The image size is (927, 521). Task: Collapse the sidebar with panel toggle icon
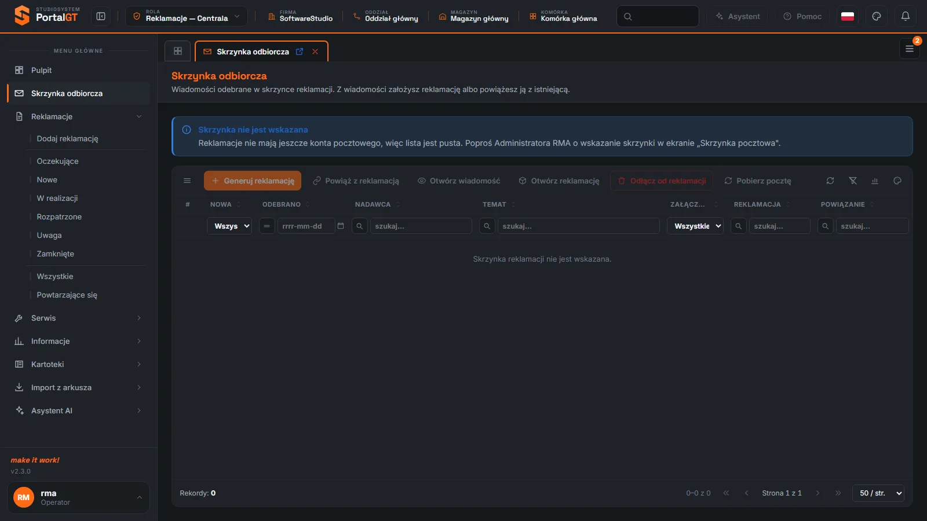point(101,16)
